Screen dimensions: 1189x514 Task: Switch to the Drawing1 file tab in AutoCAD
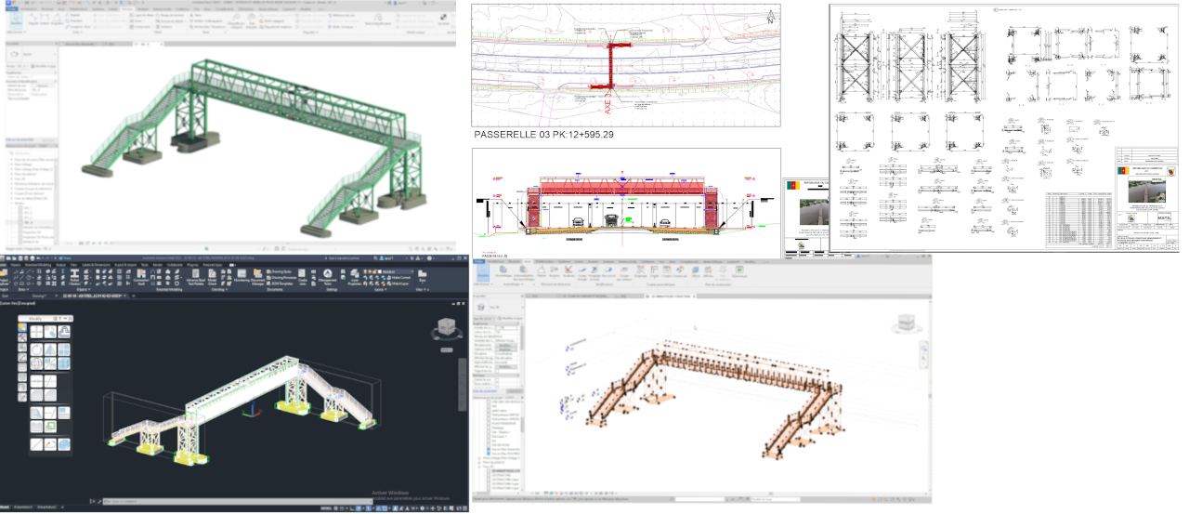coord(38,295)
